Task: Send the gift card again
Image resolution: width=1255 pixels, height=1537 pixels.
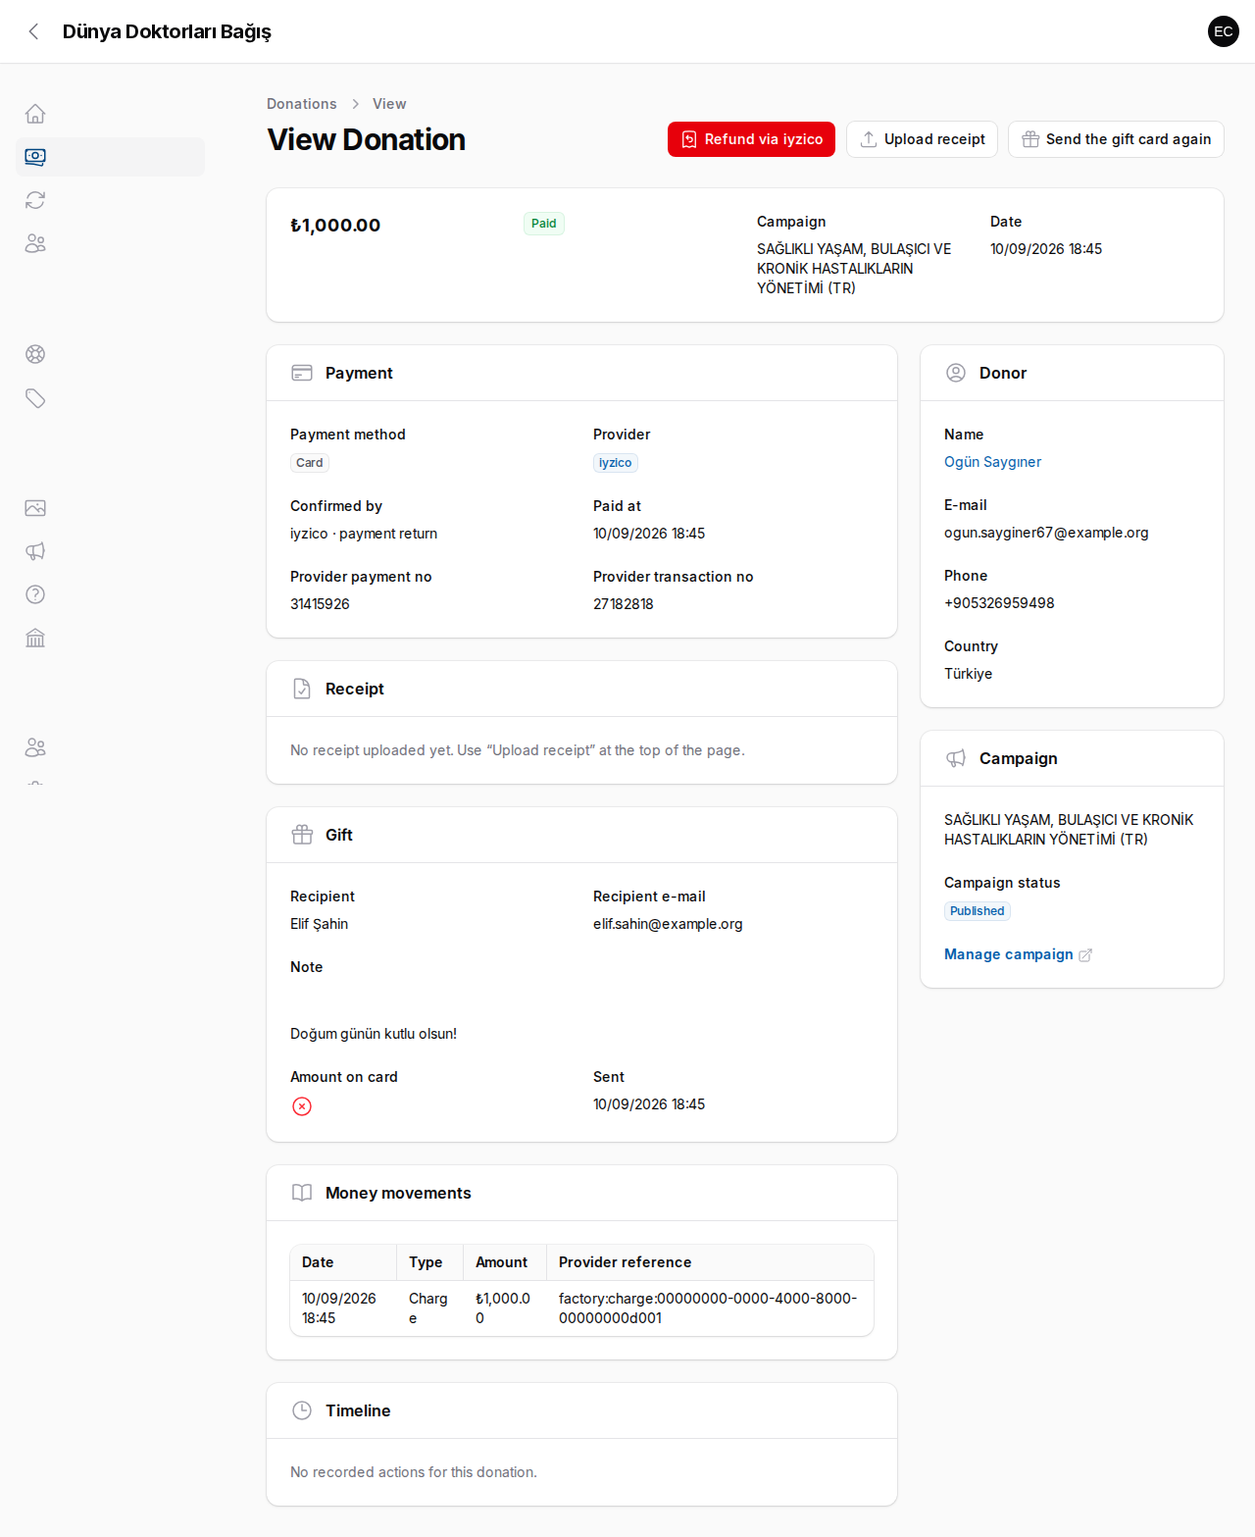Action: 1116,139
